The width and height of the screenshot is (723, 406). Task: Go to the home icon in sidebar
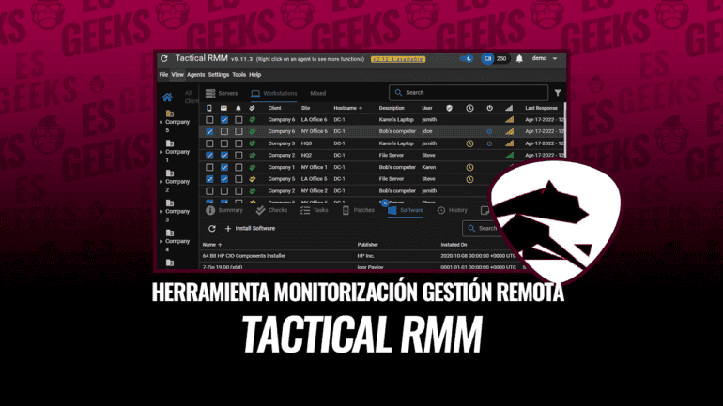(167, 98)
